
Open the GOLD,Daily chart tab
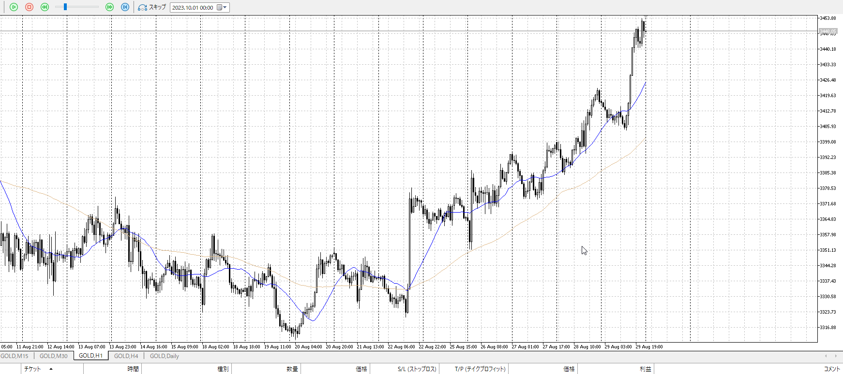pyautogui.click(x=164, y=356)
